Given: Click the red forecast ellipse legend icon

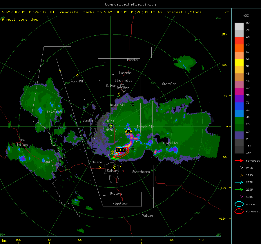Looking at the screenshot, I should 239,211.
